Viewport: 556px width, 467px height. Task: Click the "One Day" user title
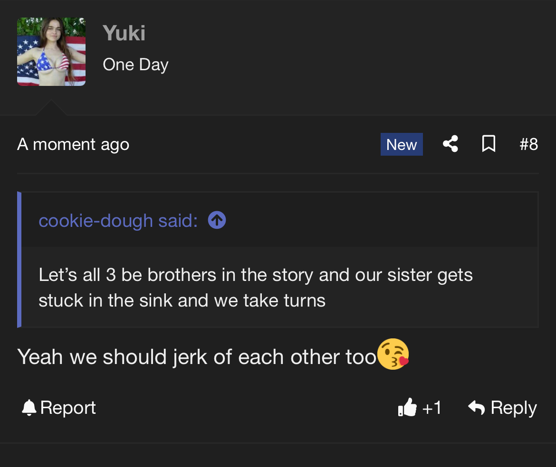tap(135, 65)
